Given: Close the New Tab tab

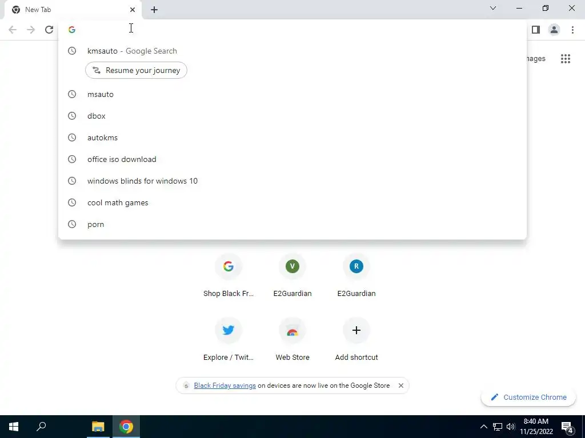Looking at the screenshot, I should 133,10.
